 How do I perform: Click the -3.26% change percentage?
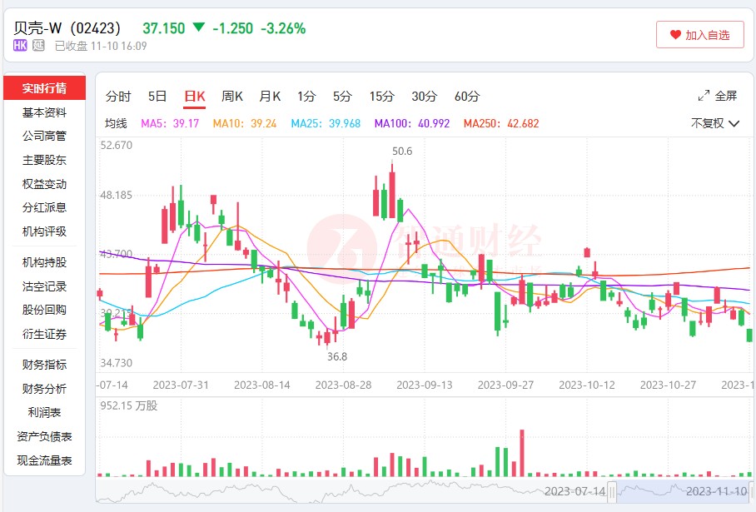pos(283,28)
